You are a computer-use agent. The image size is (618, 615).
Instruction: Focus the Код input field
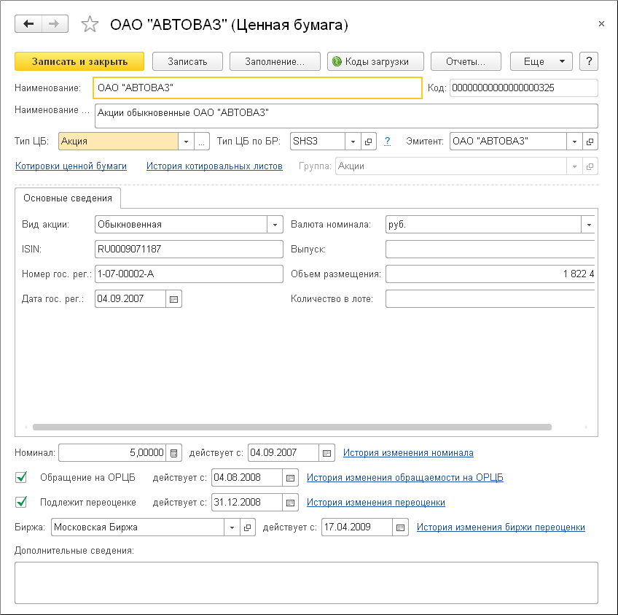pyautogui.click(x=524, y=88)
